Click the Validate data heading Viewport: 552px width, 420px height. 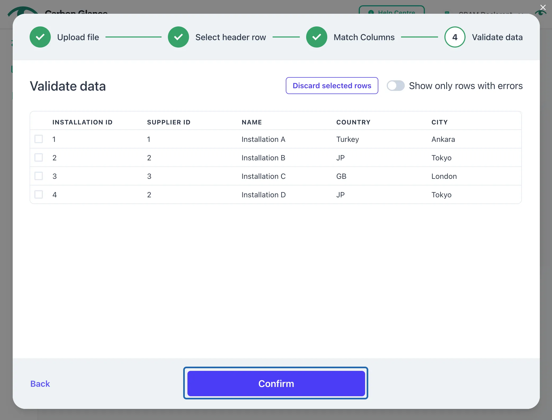click(68, 86)
